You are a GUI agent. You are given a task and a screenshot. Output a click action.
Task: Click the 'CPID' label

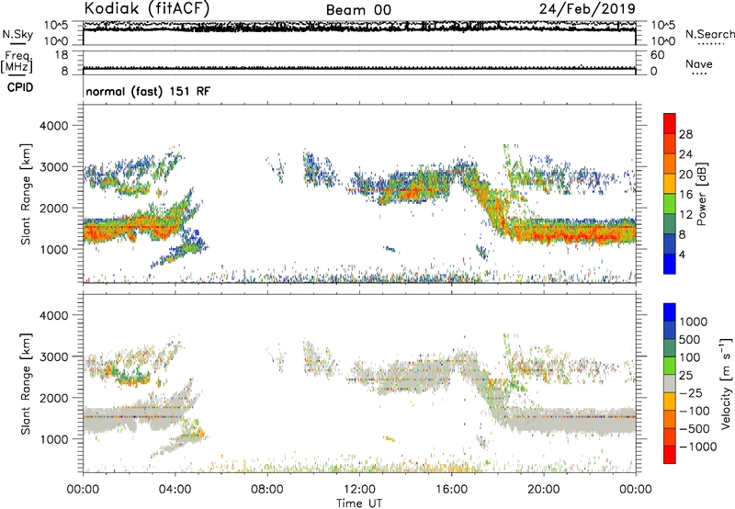tap(20, 87)
